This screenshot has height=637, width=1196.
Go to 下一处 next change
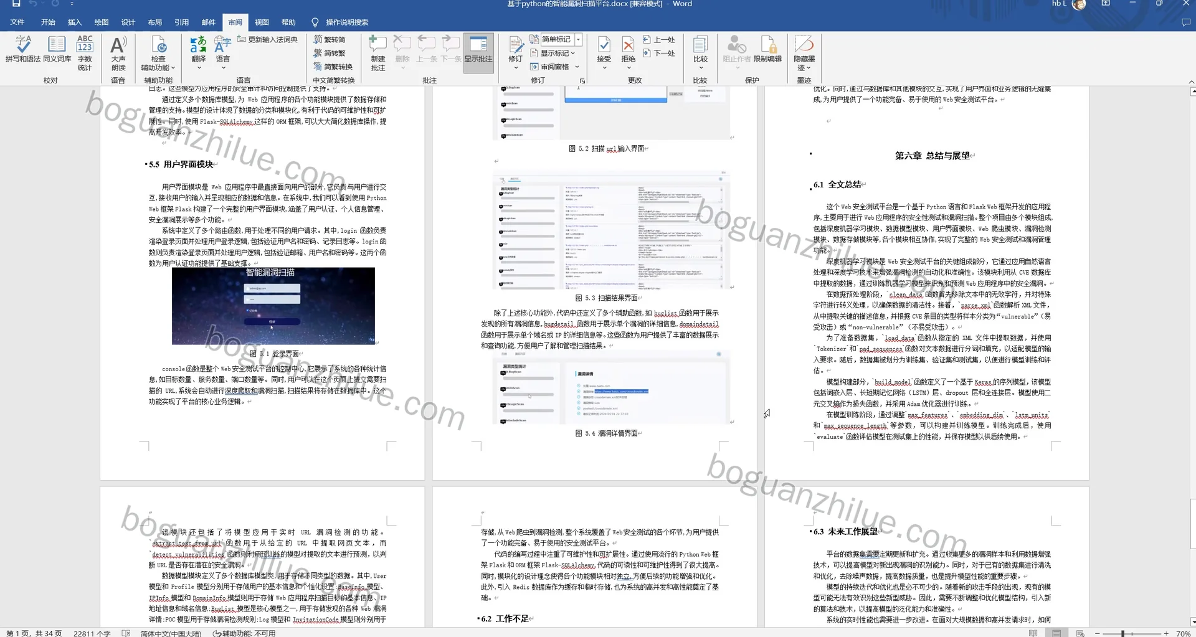(x=659, y=53)
